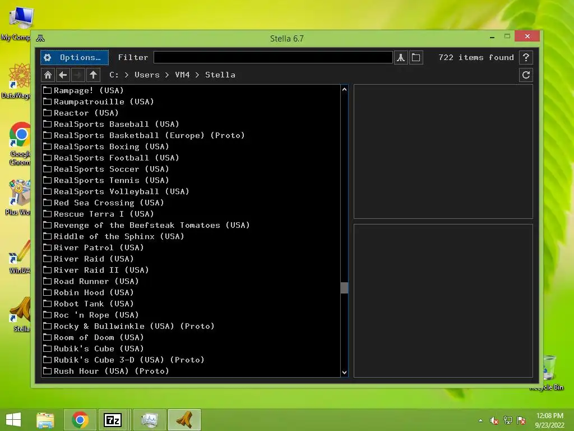Select Road Runner (USA) entry
Image resolution: width=574 pixels, height=431 pixels.
(191, 282)
